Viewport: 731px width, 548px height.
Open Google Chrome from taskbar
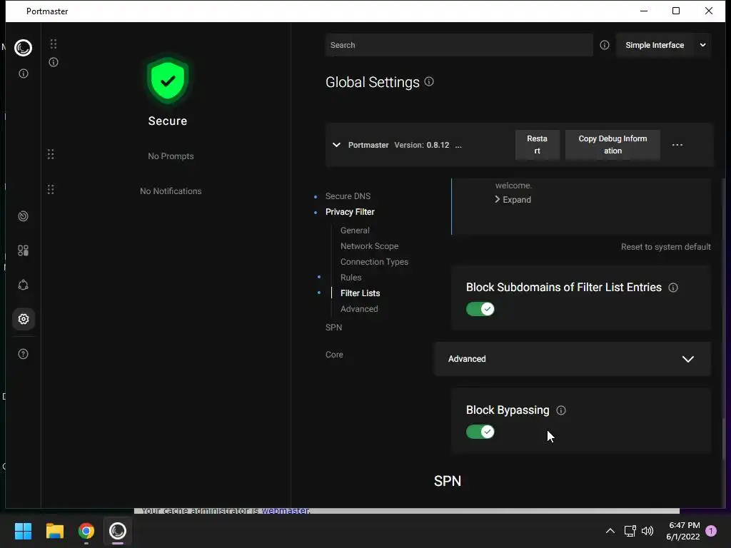pos(86,531)
